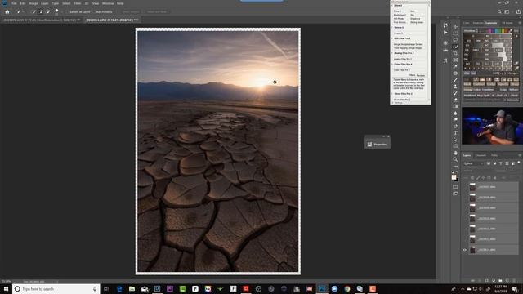Viewport: 523px width, 294px height.
Task: Select the Lasso tool
Action: pyautogui.click(x=455, y=40)
